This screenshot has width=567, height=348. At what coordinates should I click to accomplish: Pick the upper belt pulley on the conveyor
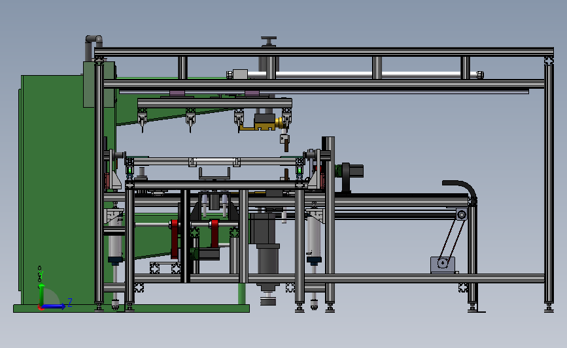coord(462,215)
